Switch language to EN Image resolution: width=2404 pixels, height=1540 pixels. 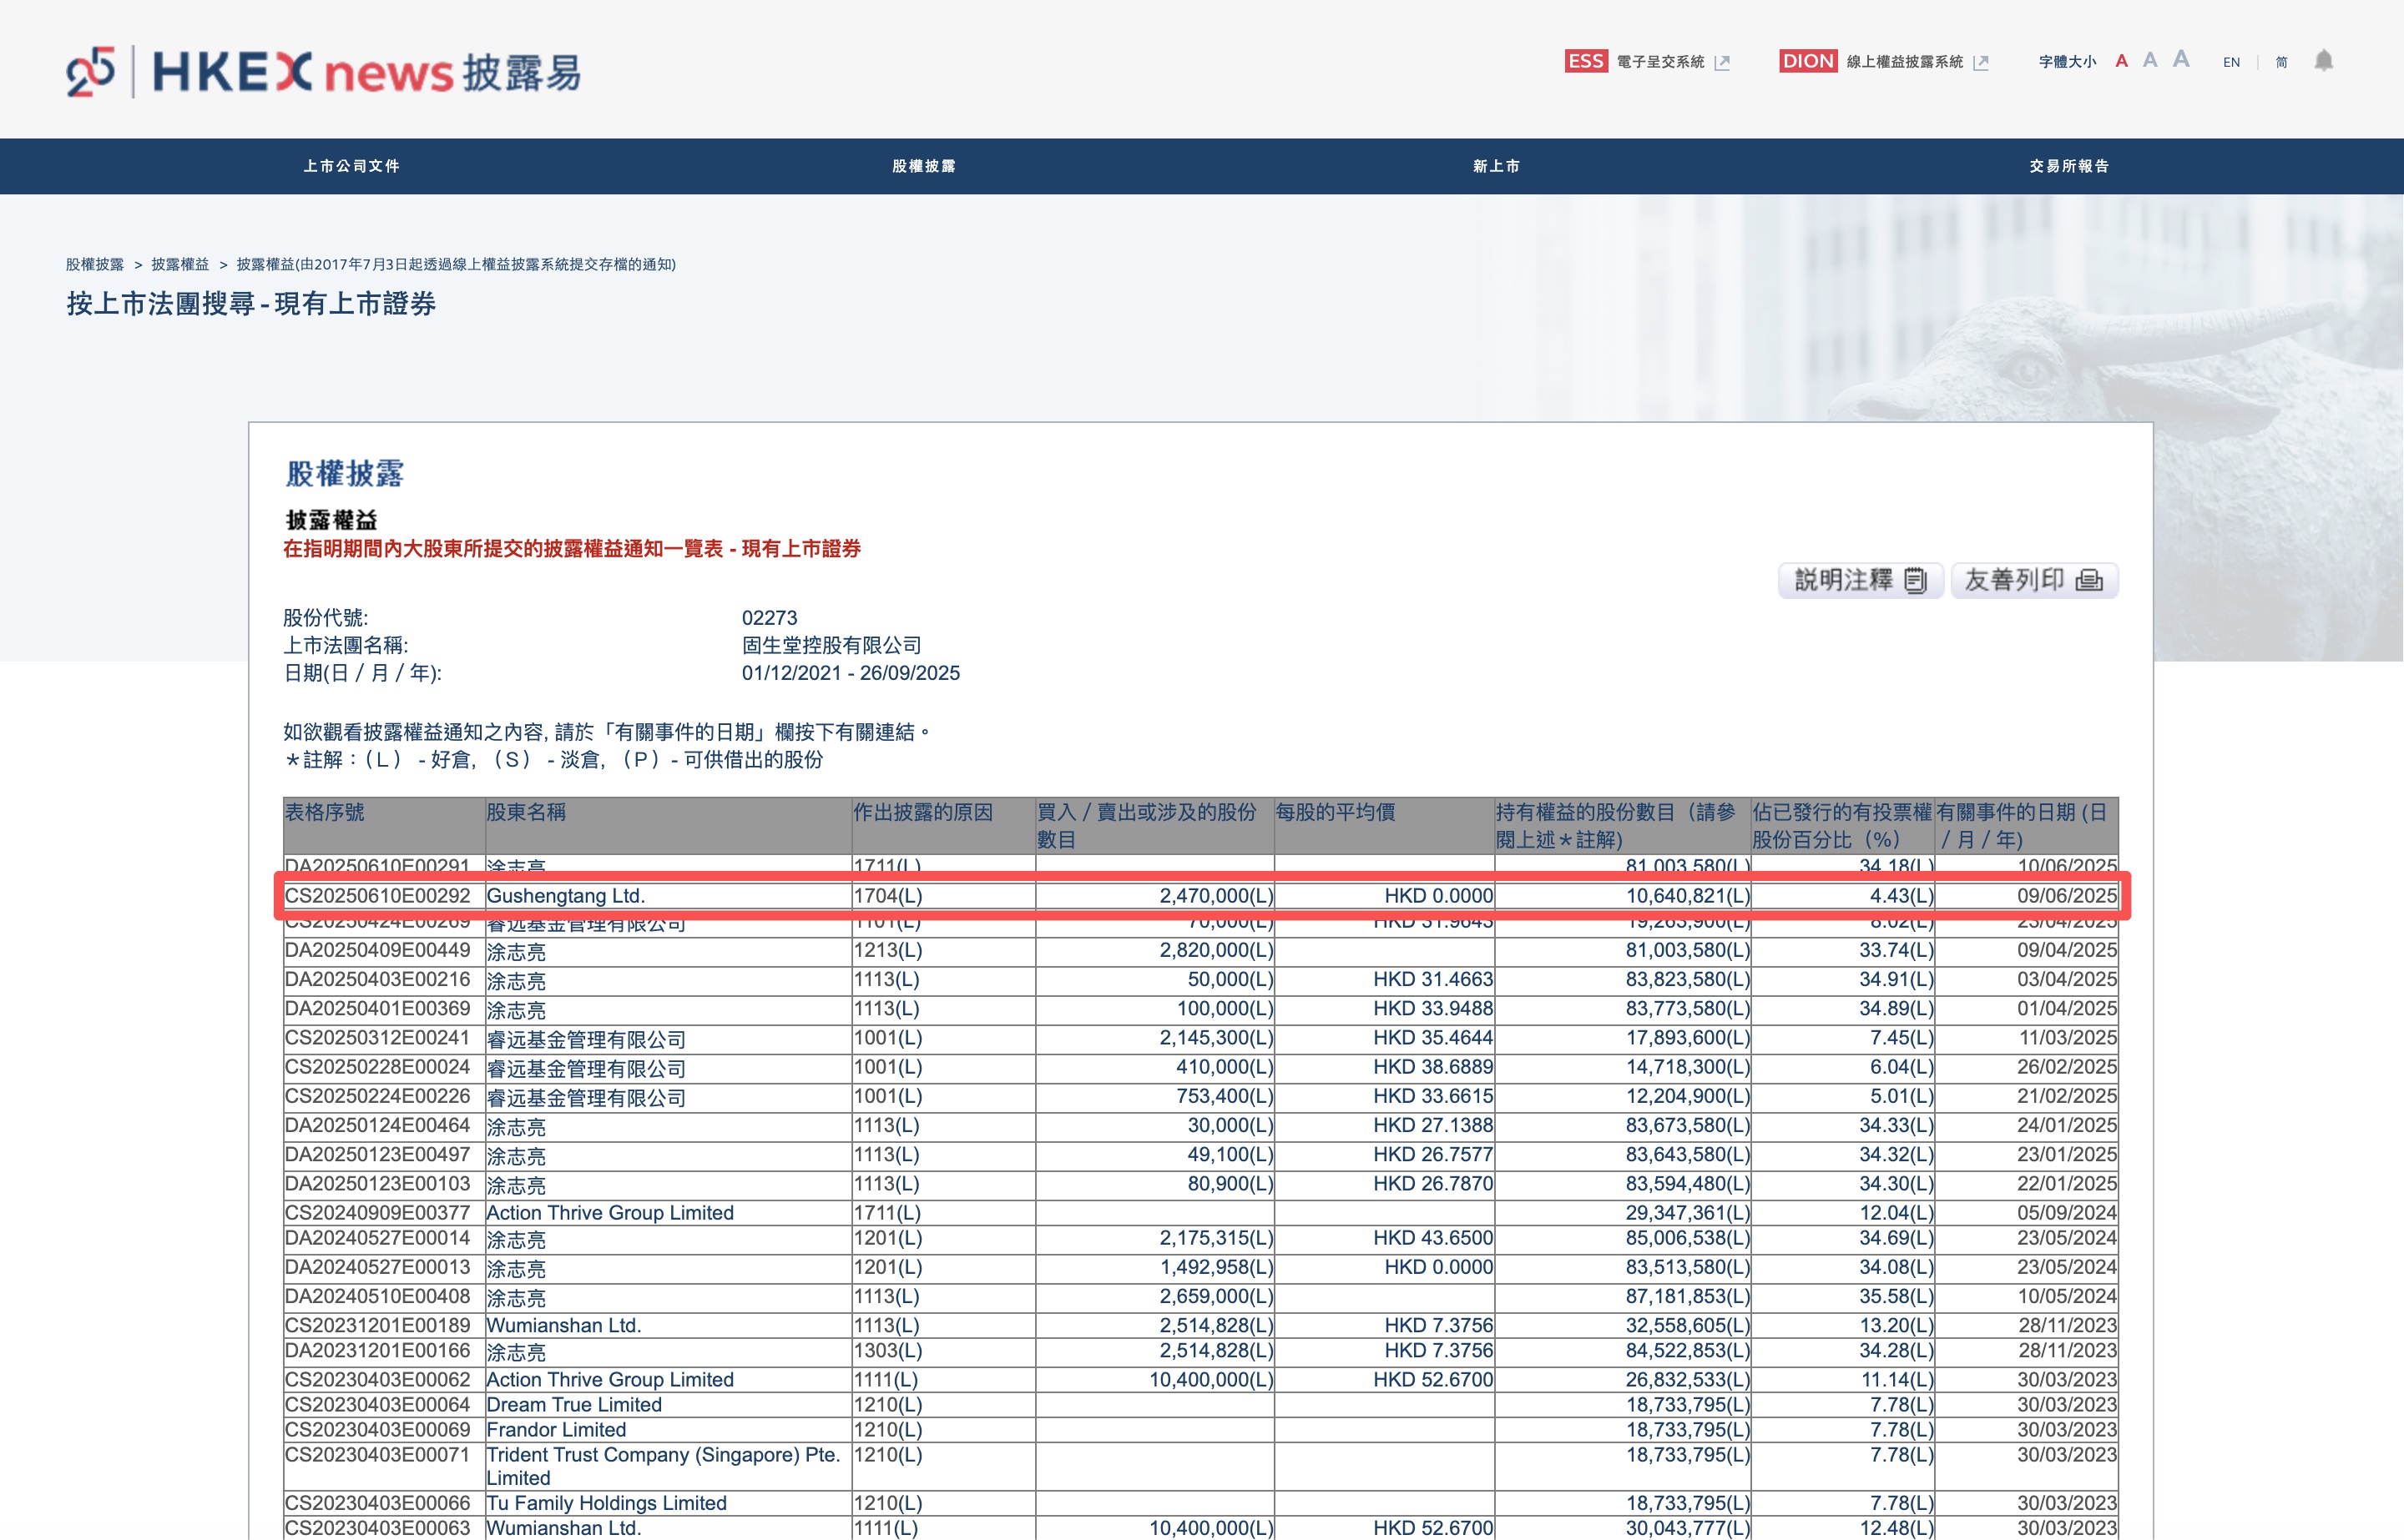(2231, 62)
